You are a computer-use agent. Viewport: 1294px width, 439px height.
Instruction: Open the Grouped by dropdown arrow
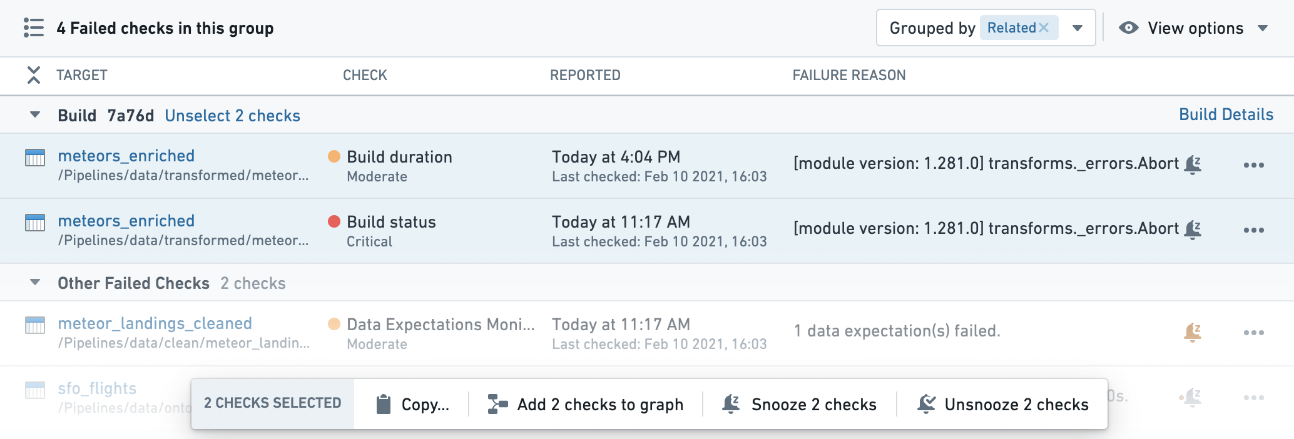pos(1077,28)
